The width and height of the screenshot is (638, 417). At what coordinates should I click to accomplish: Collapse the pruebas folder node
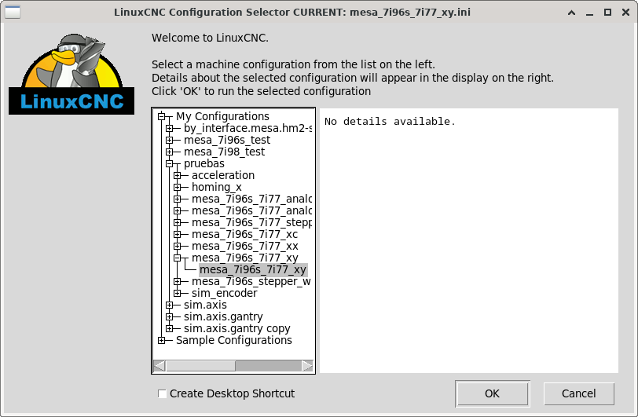[169, 163]
